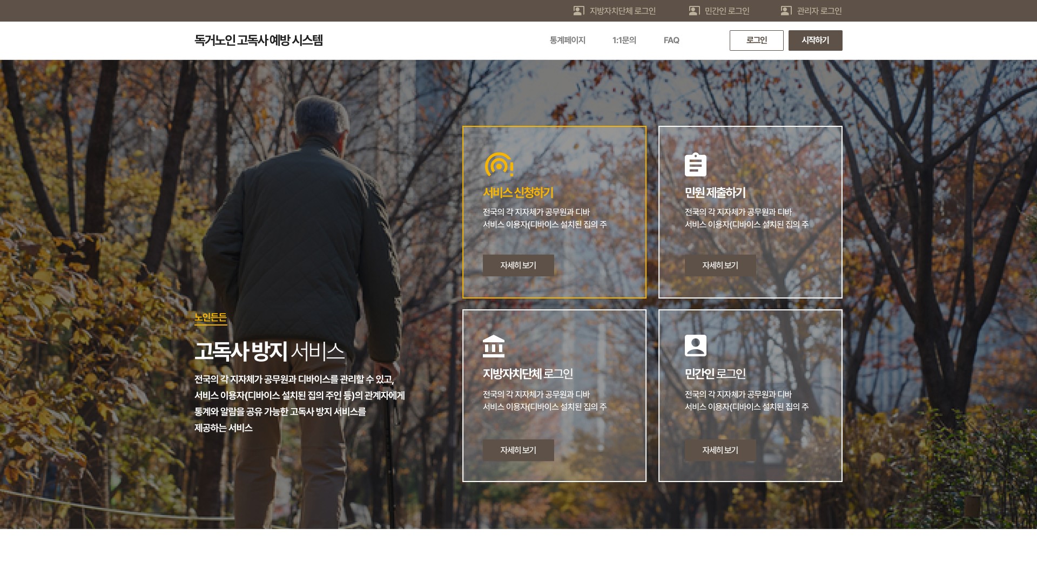Open 민간인 로그인 link in top bar
This screenshot has height=583, width=1037.
[727, 11]
